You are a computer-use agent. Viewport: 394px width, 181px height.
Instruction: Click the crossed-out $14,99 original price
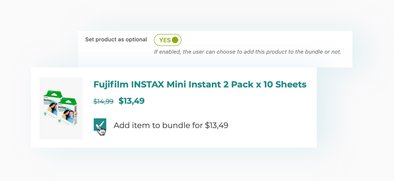103,101
